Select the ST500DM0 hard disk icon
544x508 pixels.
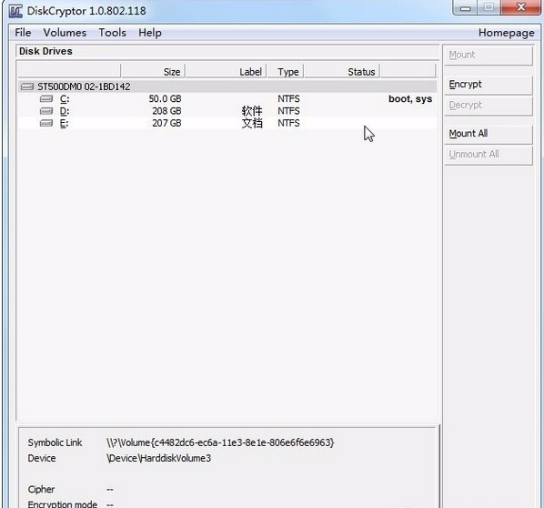pyautogui.click(x=27, y=86)
